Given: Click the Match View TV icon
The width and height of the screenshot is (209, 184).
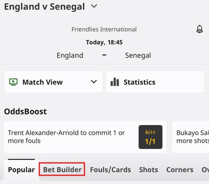Looking at the screenshot, I should coord(13,82).
